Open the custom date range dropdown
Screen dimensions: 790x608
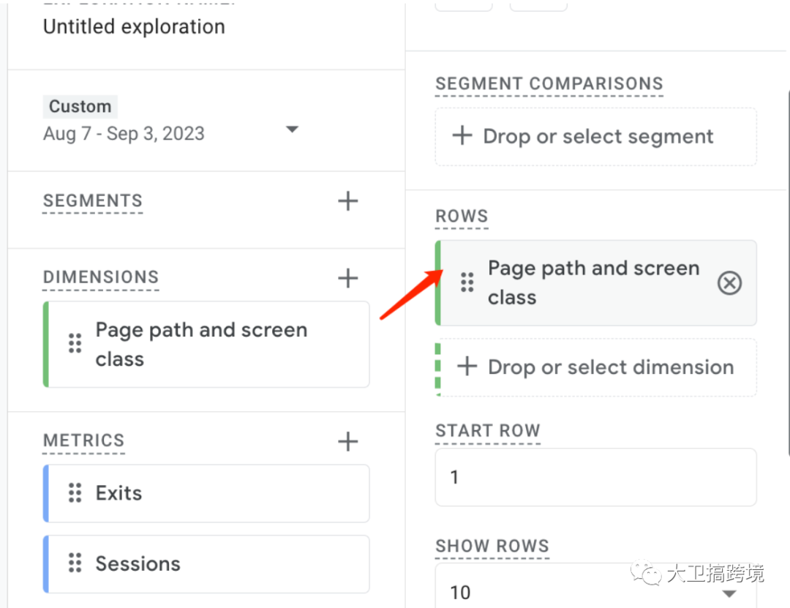[292, 130]
